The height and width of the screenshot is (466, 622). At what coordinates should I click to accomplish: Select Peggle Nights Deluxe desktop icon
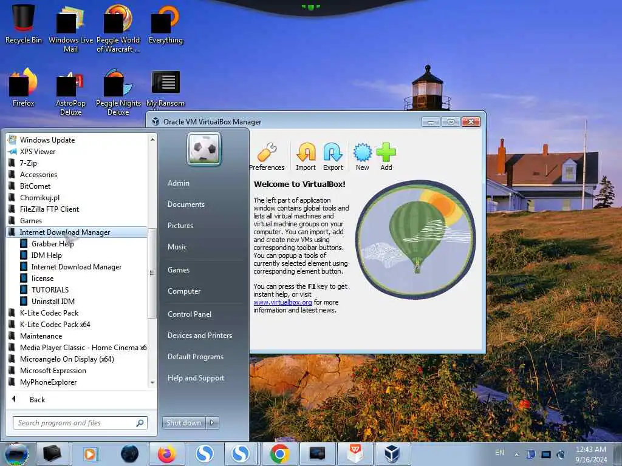click(118, 92)
